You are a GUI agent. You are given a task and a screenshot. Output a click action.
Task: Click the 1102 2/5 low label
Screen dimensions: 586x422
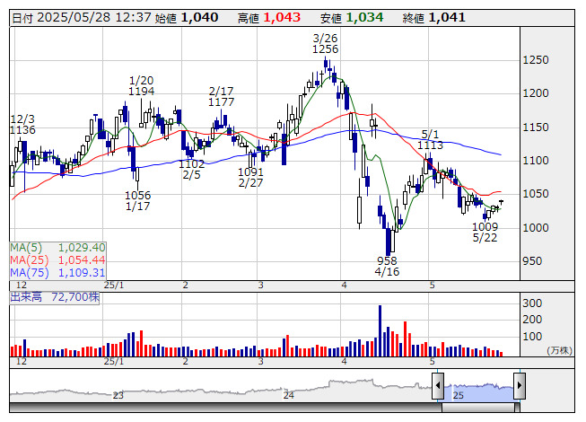coord(191,170)
